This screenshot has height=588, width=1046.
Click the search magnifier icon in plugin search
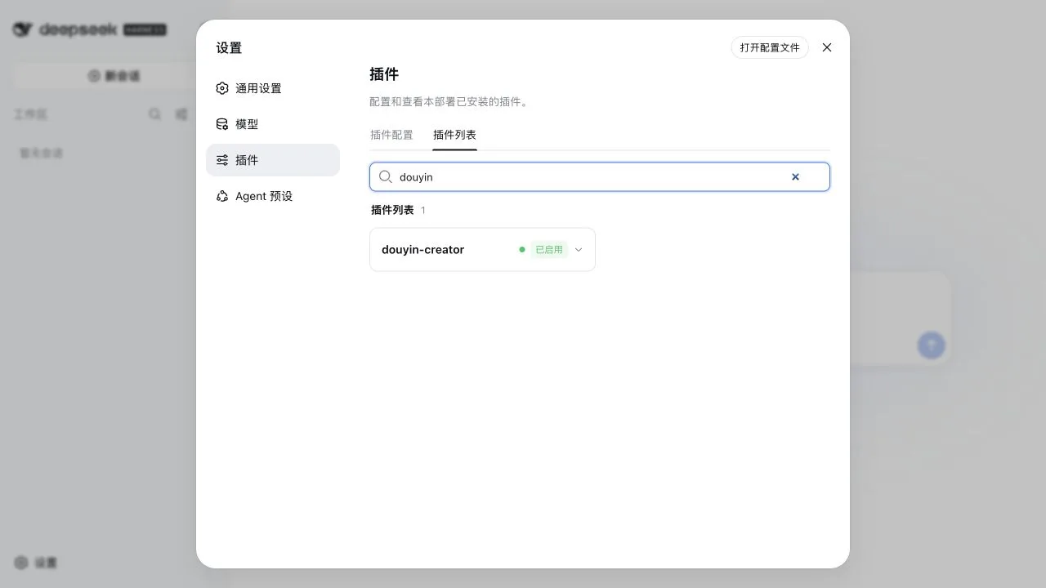pos(386,176)
